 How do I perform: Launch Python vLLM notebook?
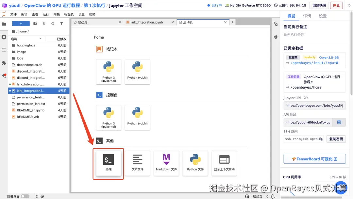(x=137, y=72)
